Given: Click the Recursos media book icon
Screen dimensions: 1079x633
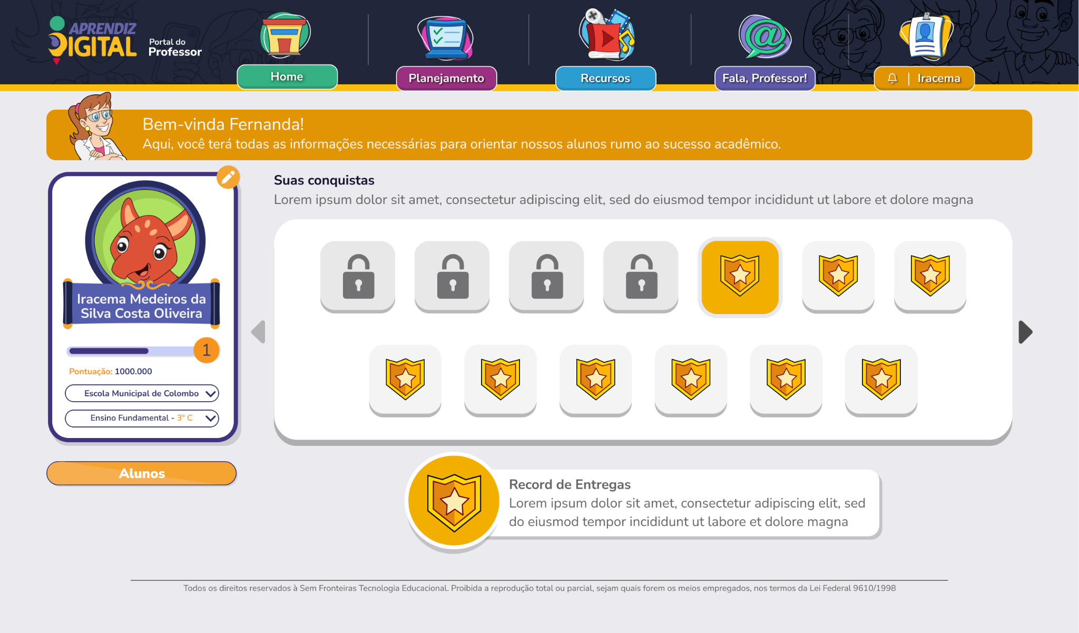Looking at the screenshot, I should (607, 35).
